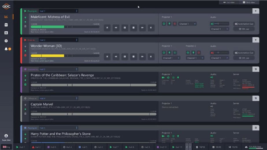Rewind playback in Hall 1
The height and width of the screenshot is (150, 267).
tap(116, 28)
